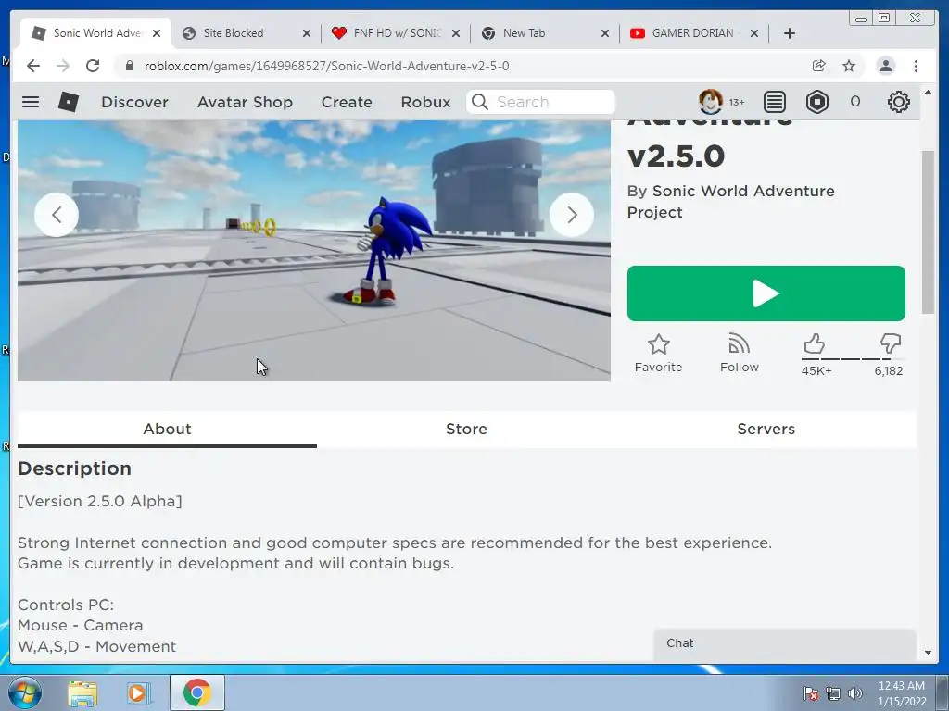Click the green Play button
949x711 pixels.
point(766,293)
